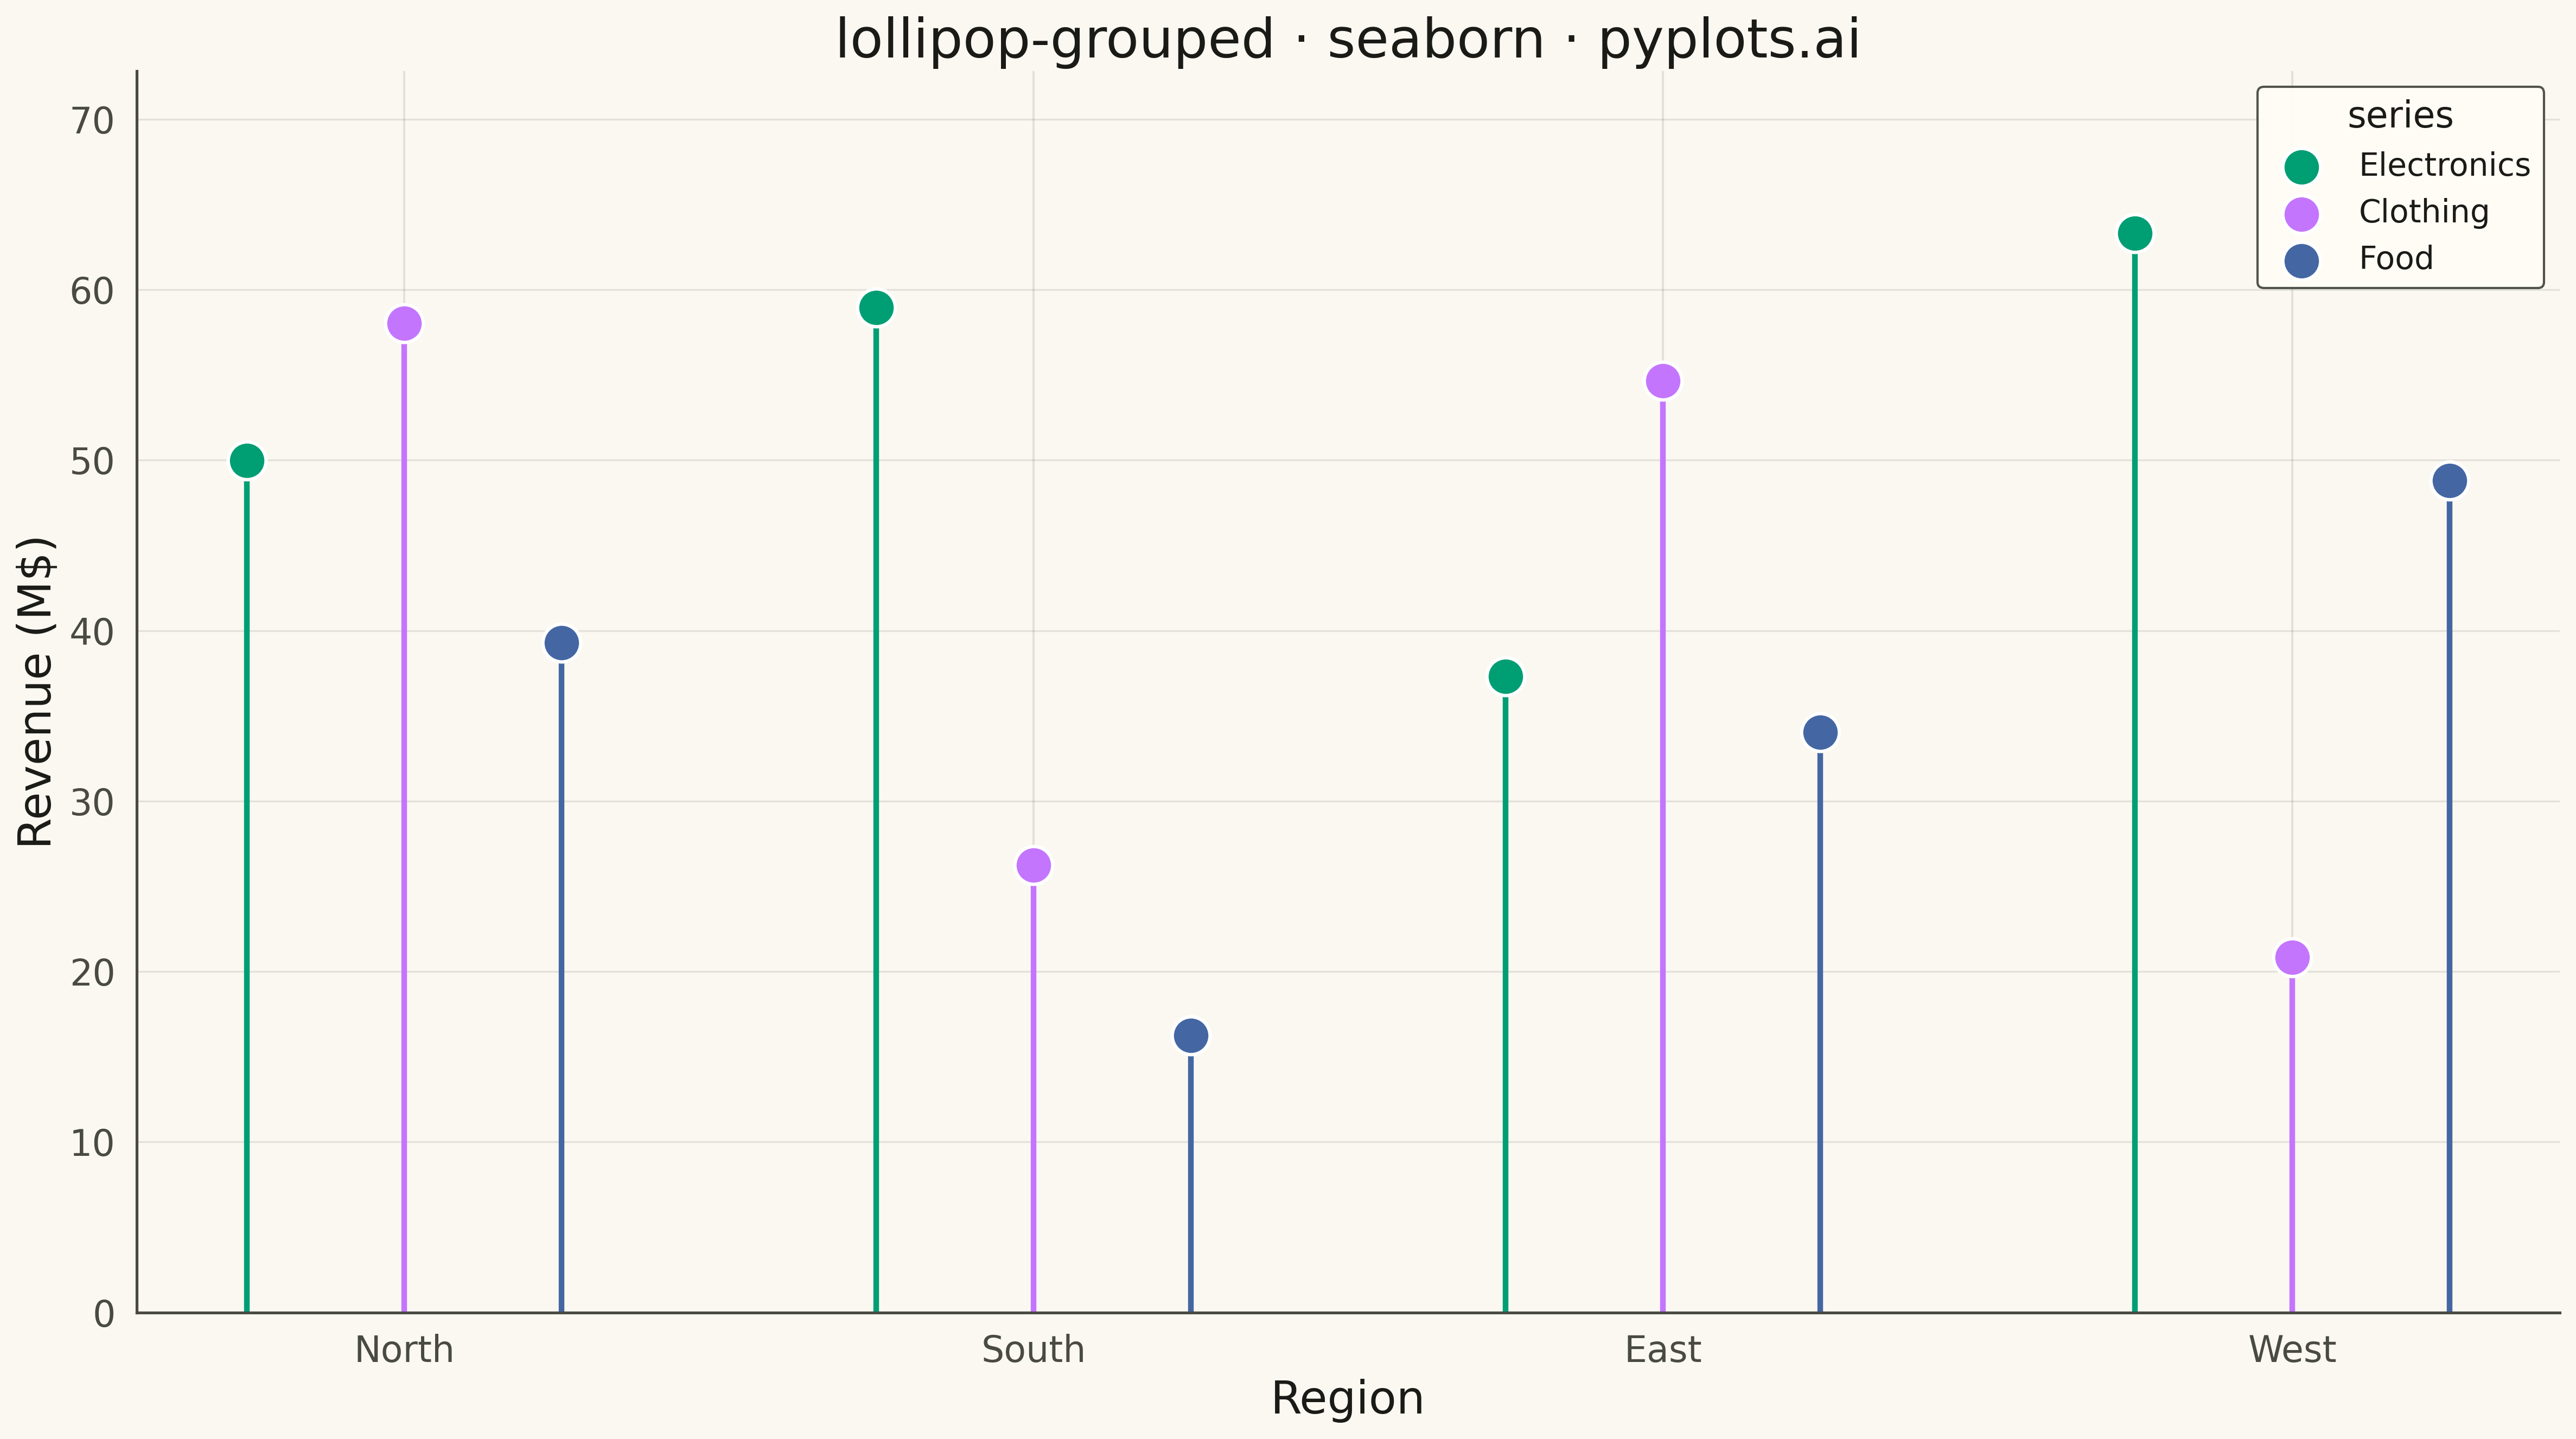Select the East Electronics lollipop dot
The width and height of the screenshot is (2576, 1439).
coord(1506,677)
